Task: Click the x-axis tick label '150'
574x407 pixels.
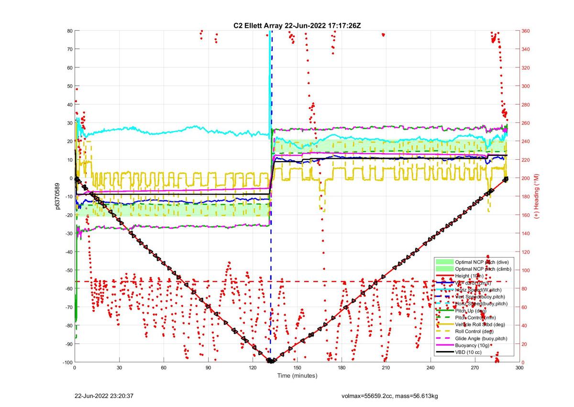Action: (297, 367)
